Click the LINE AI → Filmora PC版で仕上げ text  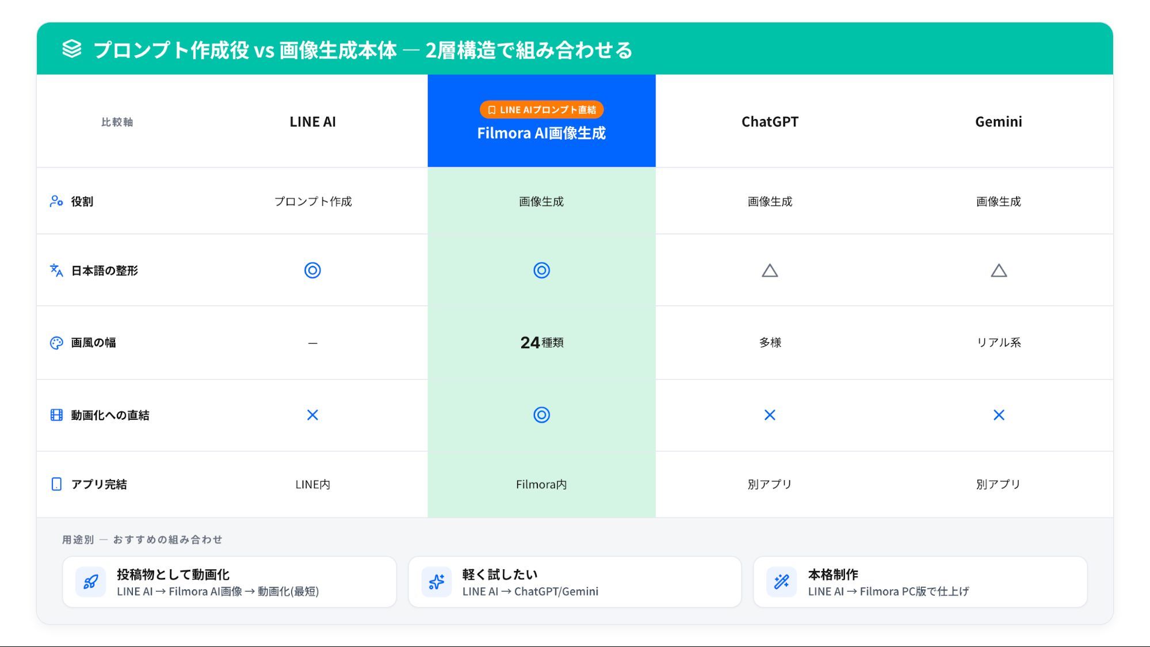coord(888,591)
